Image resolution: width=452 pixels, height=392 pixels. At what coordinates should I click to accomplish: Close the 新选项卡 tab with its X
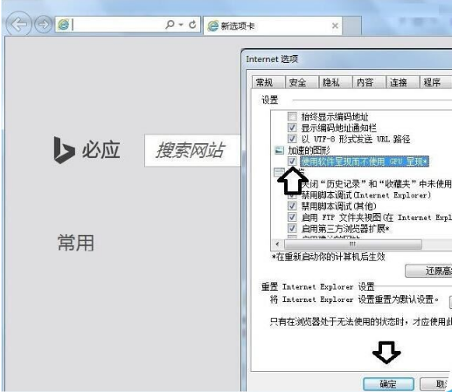(335, 26)
